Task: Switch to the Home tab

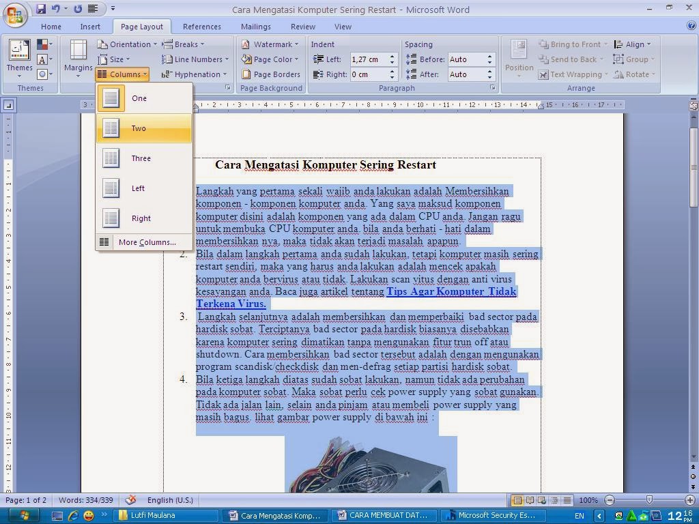Action: [x=51, y=27]
